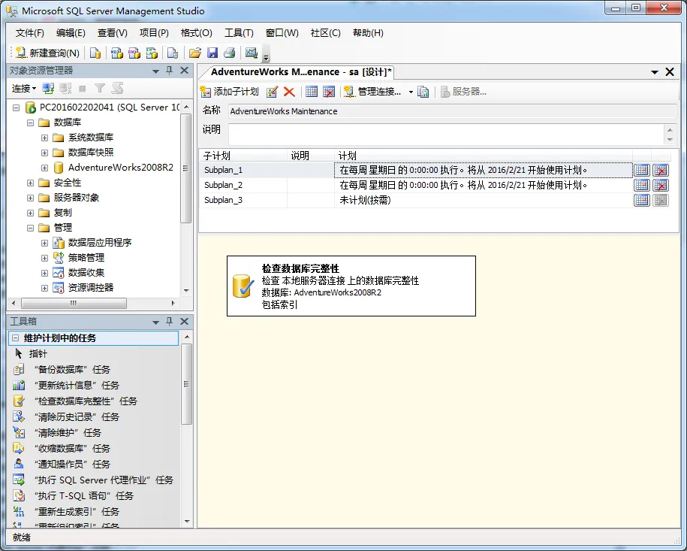Select the Subplan_2 row name cell
687x551 pixels.
click(x=243, y=185)
